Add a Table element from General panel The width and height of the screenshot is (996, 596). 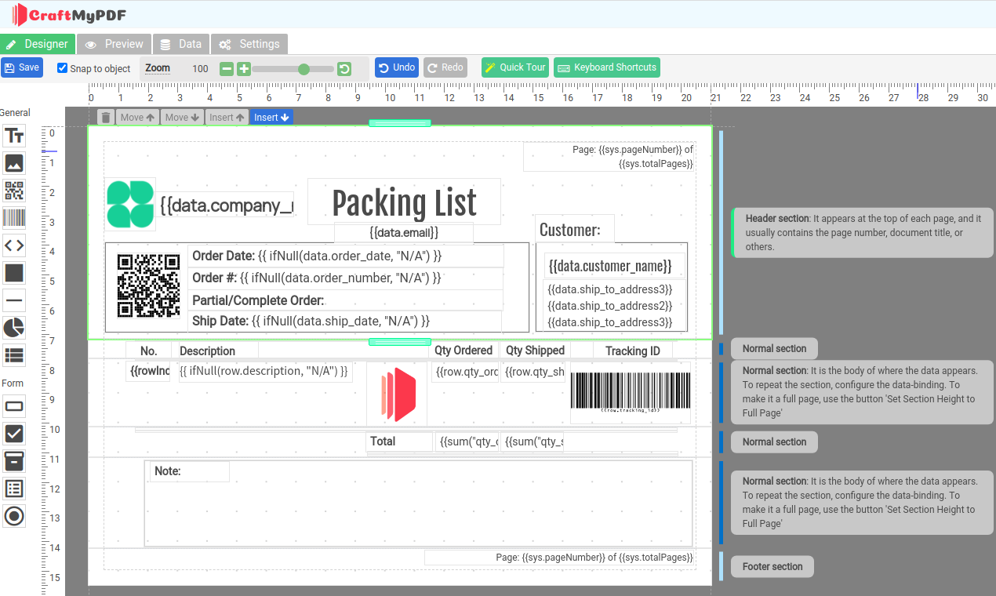[x=13, y=354]
